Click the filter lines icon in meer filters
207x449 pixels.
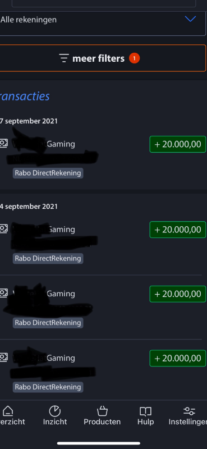(x=64, y=58)
